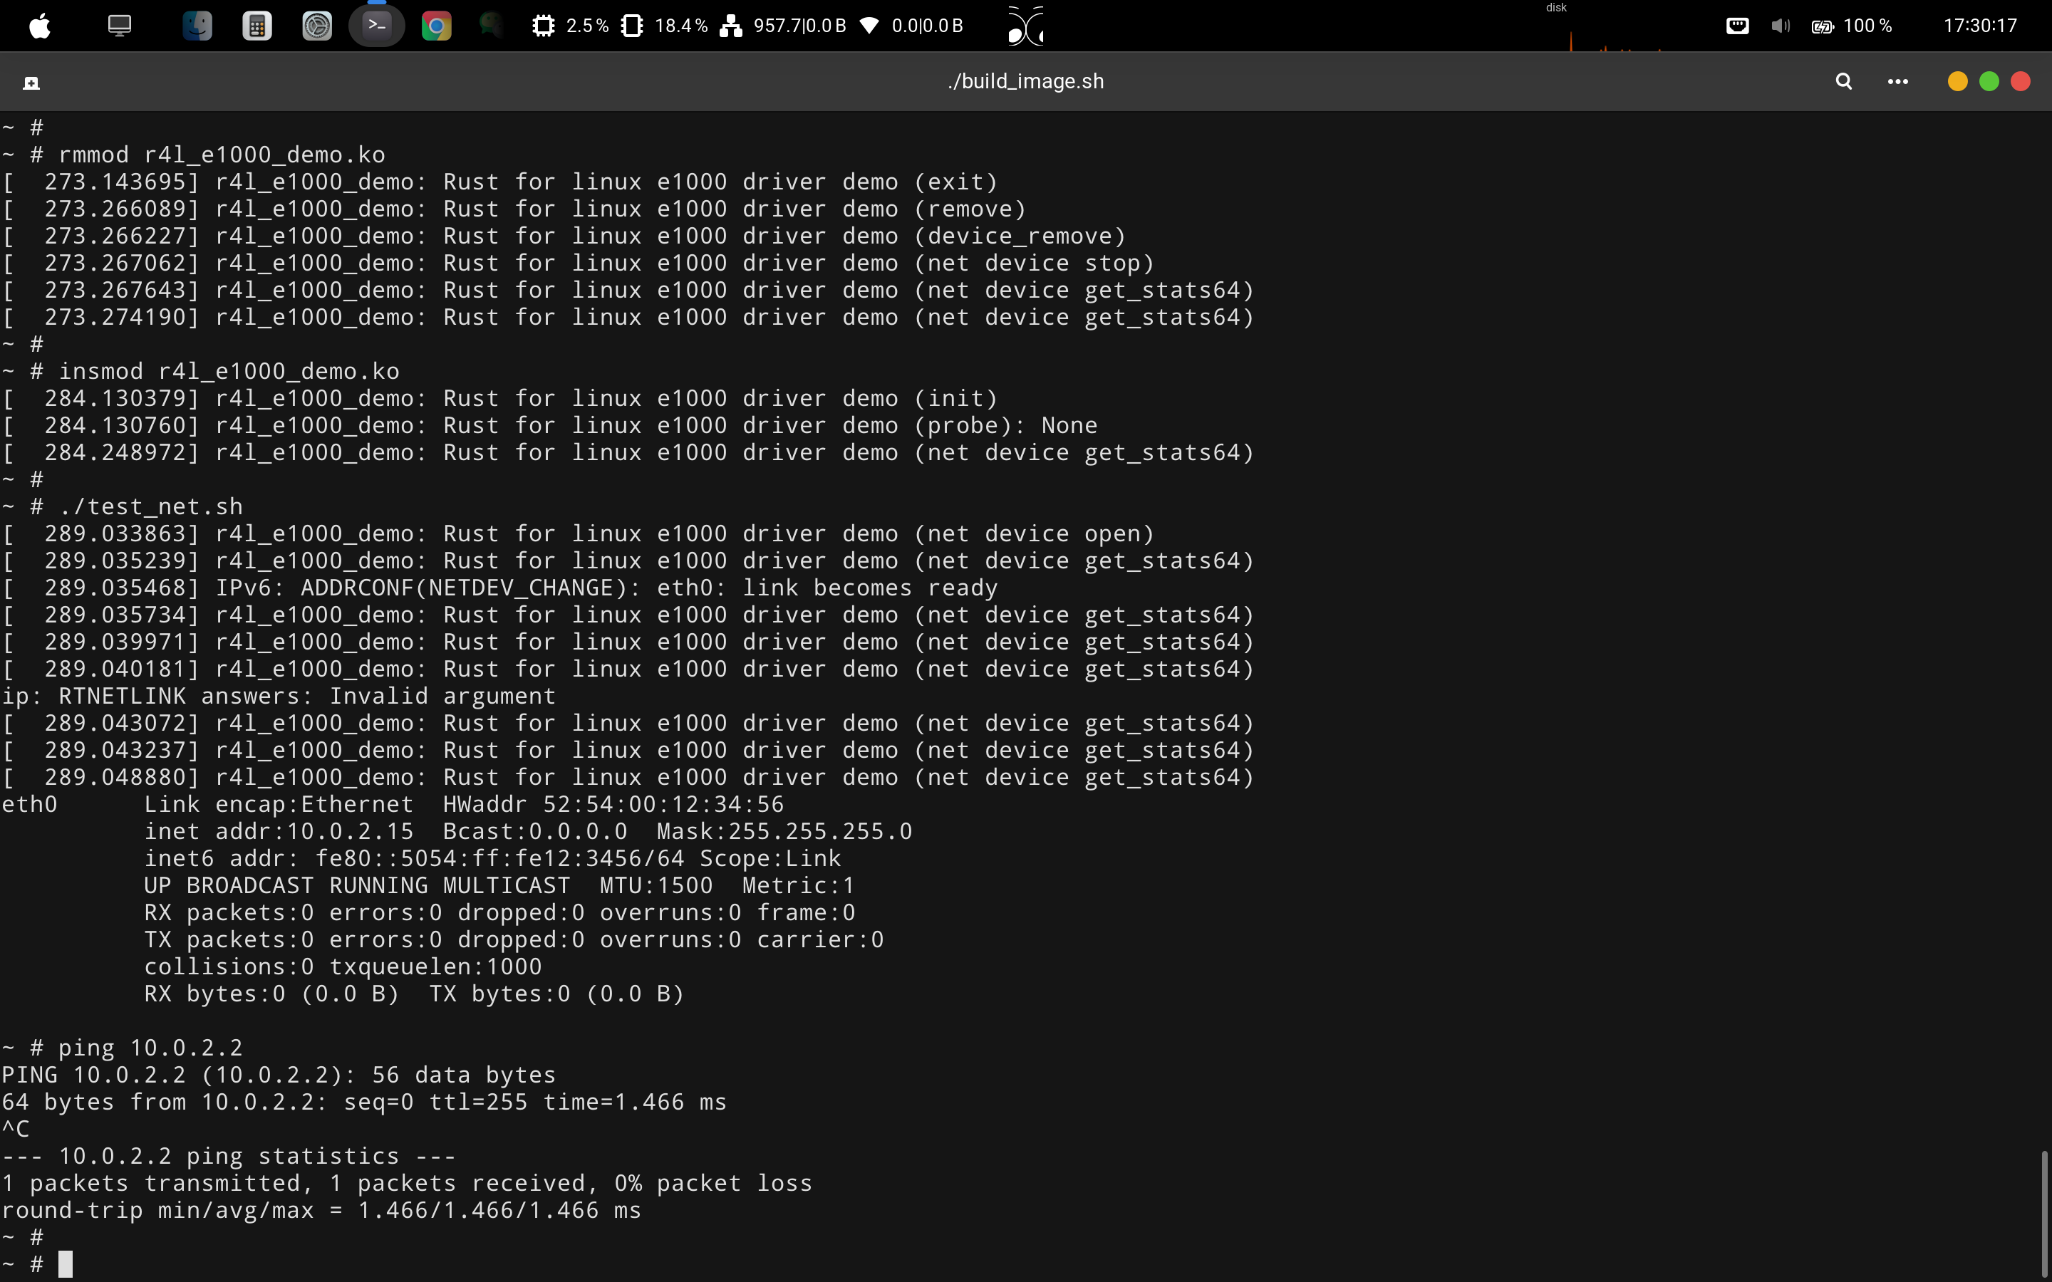
Task: Click the '(net device stop)' log line
Action: point(579,264)
